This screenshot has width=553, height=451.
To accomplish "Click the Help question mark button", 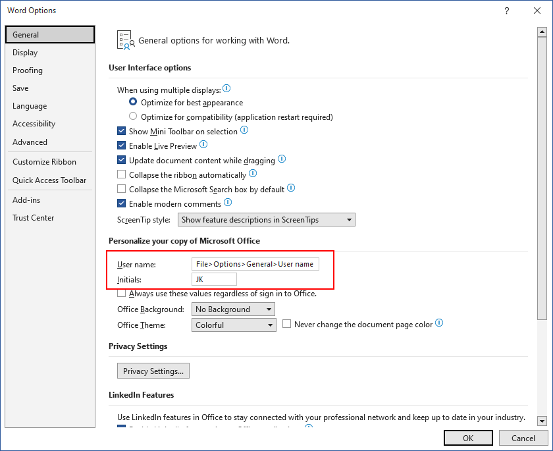I will [x=507, y=11].
